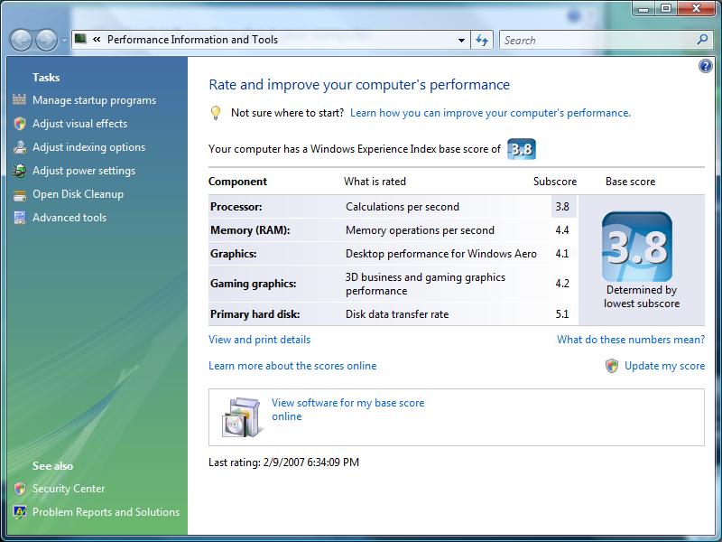This screenshot has height=542, width=722.
Task: Open Security Center link
Action: [69, 489]
